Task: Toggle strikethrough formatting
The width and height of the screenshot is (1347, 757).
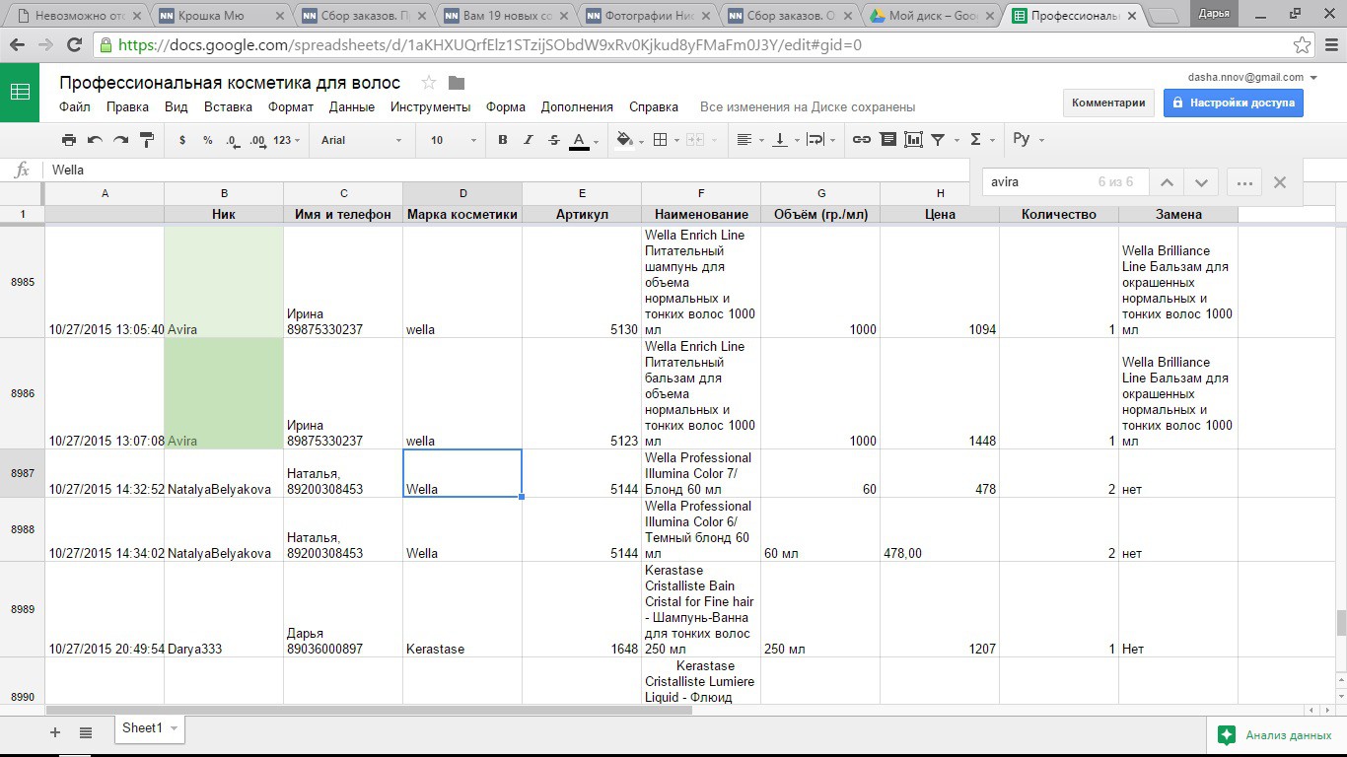Action: click(x=554, y=140)
